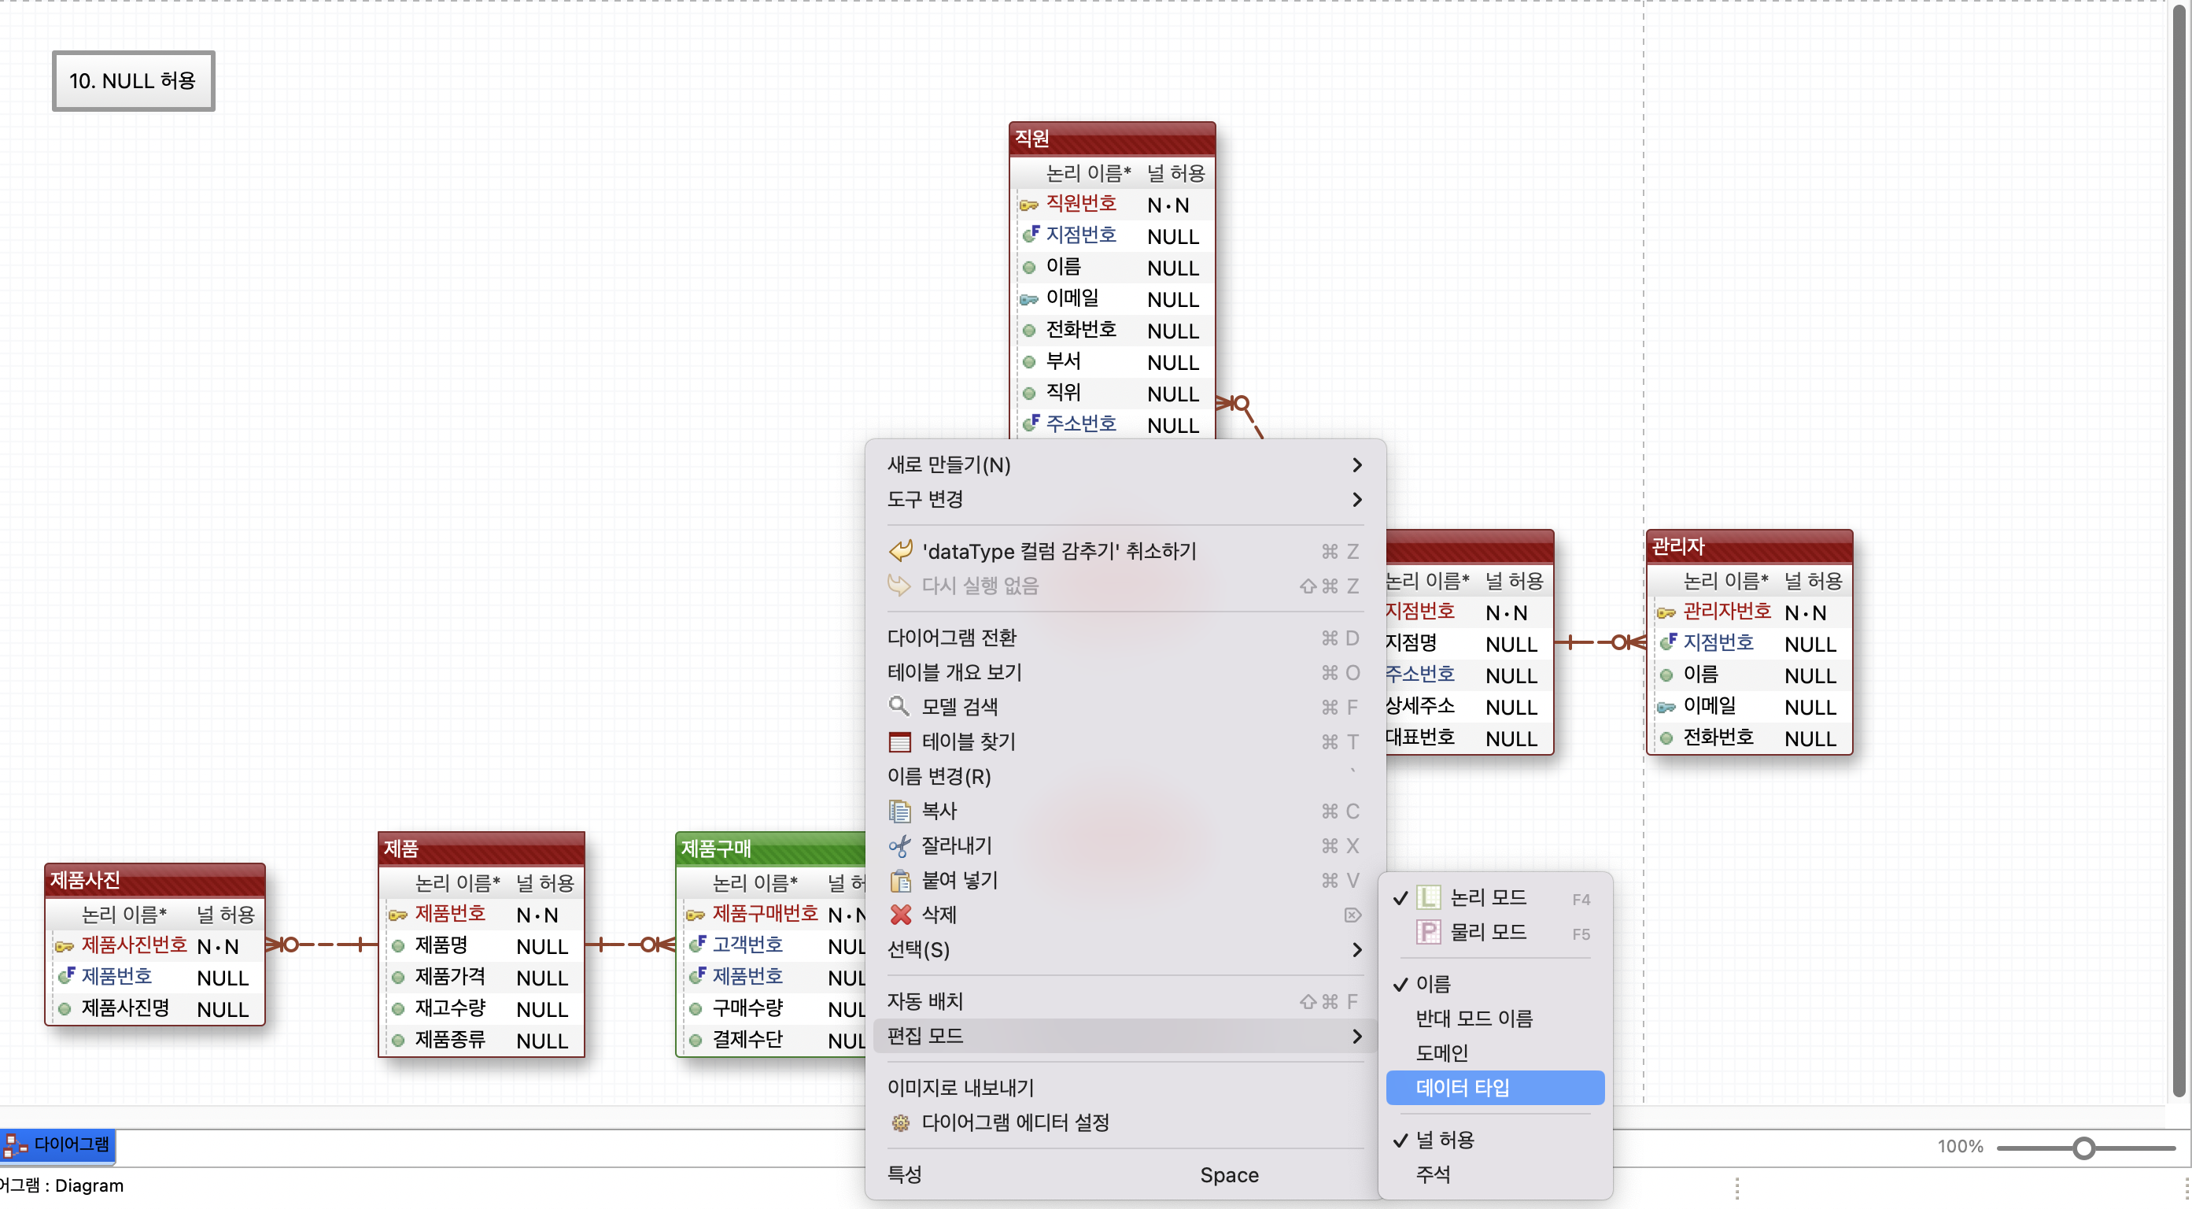Image resolution: width=2192 pixels, height=1209 pixels.
Task: Enable 논리 모드 in the submenu
Action: pyautogui.click(x=1495, y=897)
